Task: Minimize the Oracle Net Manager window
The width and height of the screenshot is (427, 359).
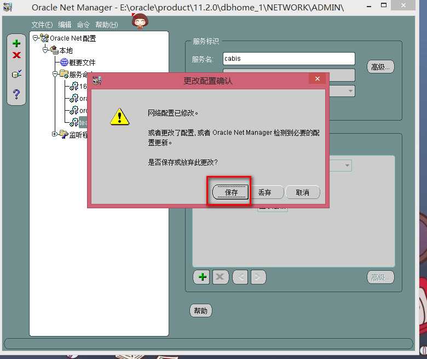Action: (x=369, y=6)
